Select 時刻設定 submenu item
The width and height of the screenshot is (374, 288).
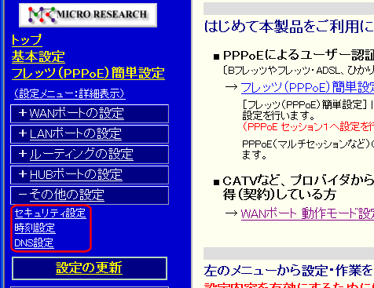pos(35,228)
